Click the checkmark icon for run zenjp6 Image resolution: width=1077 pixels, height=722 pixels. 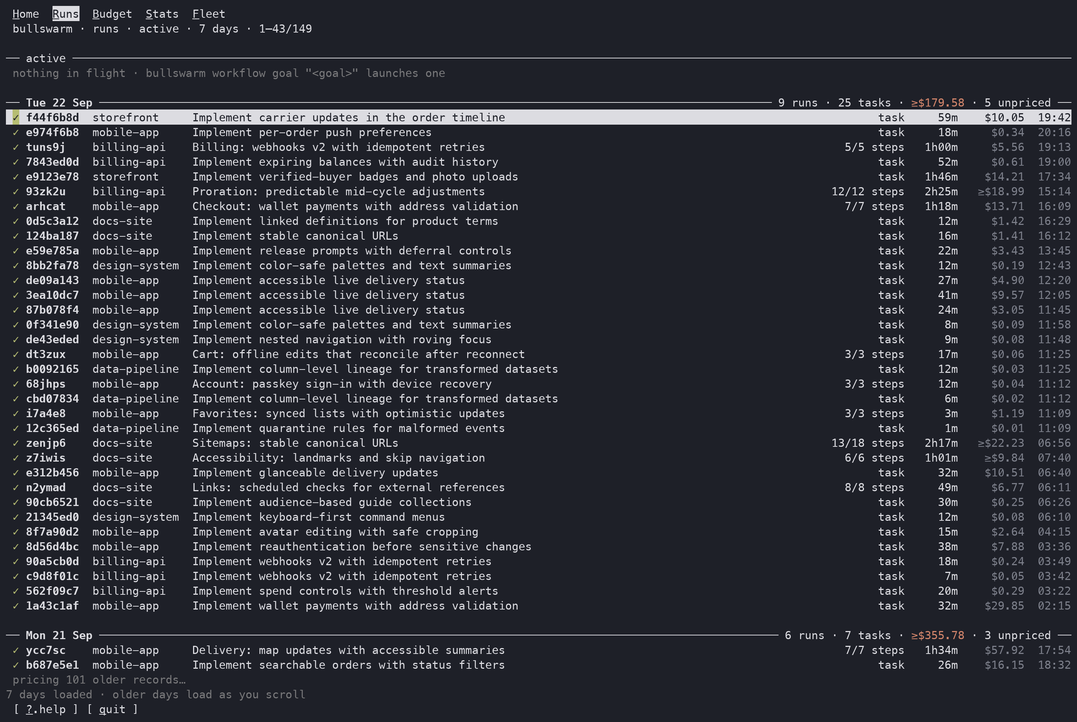(16, 443)
